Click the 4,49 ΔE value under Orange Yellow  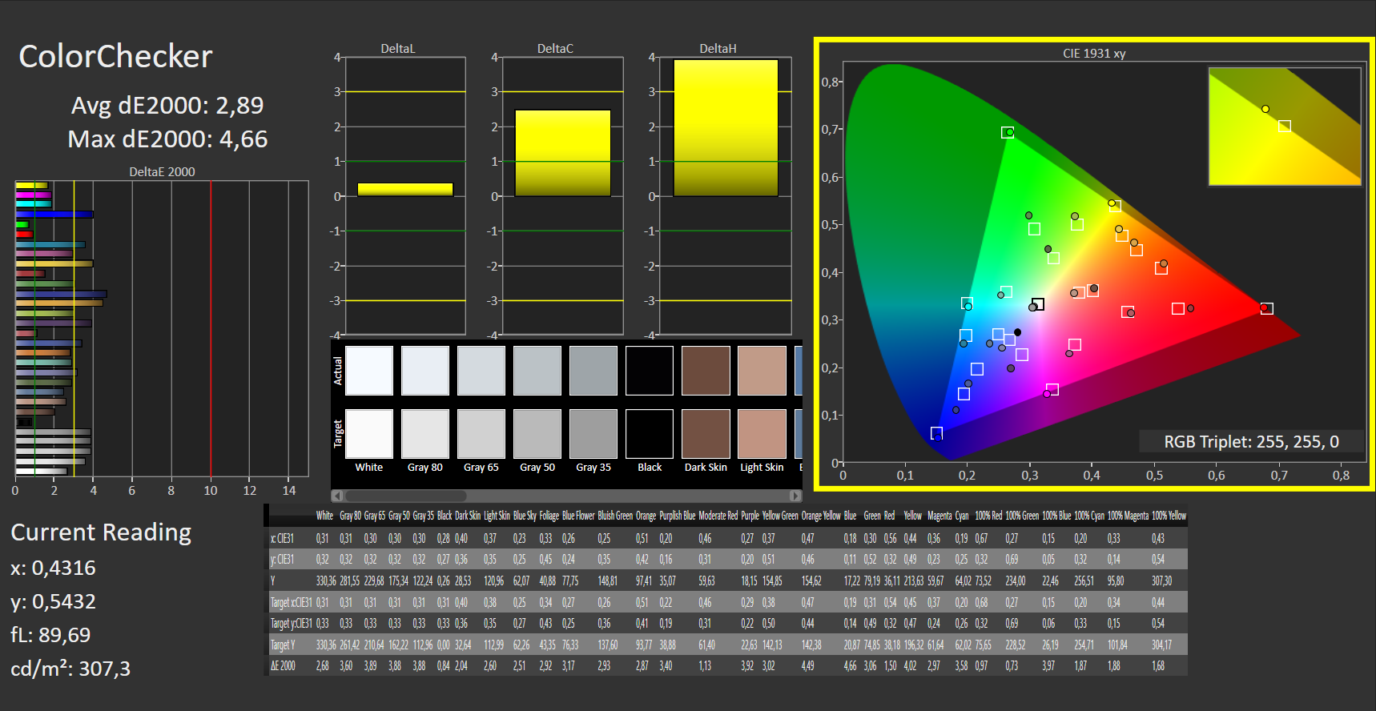pos(807,666)
